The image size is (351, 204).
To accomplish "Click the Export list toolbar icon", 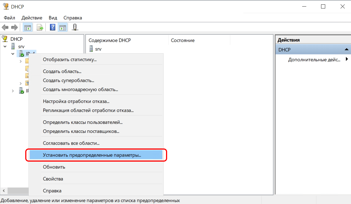I will [x=40, y=27].
